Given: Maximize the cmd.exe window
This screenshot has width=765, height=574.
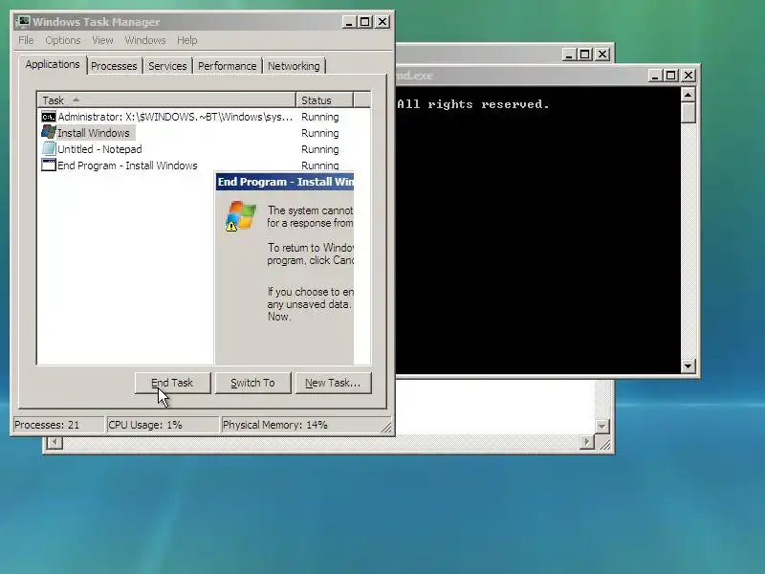Looking at the screenshot, I should point(671,76).
